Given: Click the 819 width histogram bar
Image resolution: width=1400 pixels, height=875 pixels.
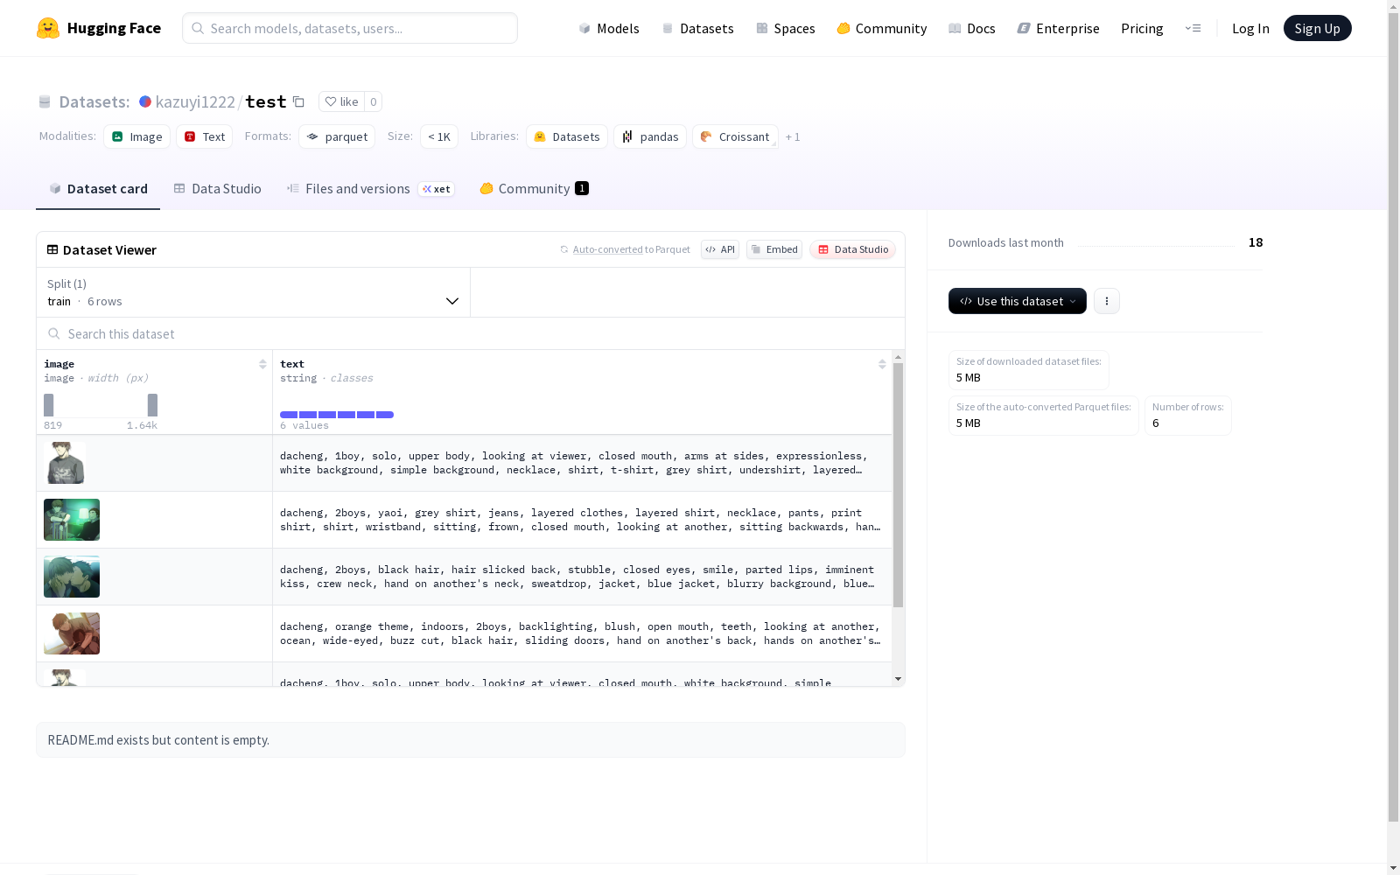Looking at the screenshot, I should [x=49, y=405].
